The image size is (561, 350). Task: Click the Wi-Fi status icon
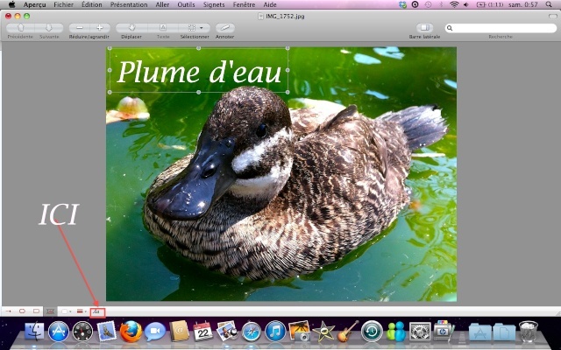(454, 4)
